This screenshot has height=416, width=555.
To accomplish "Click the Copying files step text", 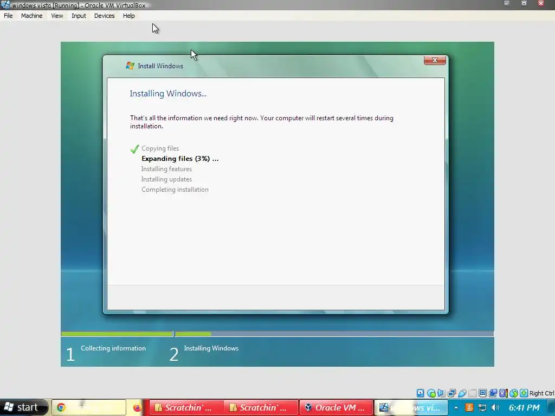I will (x=160, y=148).
